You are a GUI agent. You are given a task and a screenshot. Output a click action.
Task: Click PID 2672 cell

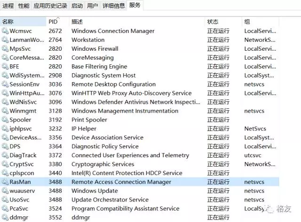tap(55, 31)
